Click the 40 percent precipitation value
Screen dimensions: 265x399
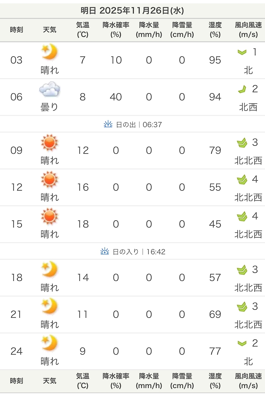(116, 97)
